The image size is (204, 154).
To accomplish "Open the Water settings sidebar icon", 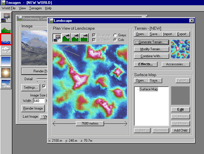I will point(6,40).
